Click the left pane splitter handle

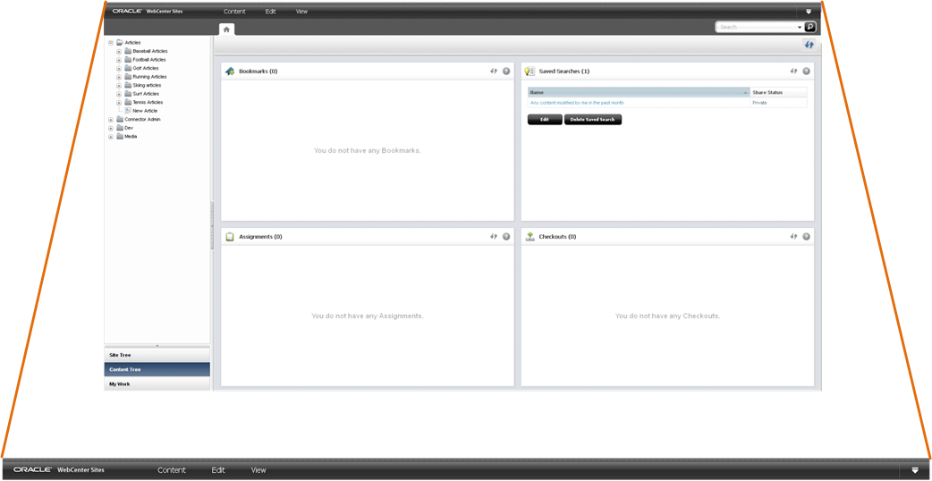point(212,225)
